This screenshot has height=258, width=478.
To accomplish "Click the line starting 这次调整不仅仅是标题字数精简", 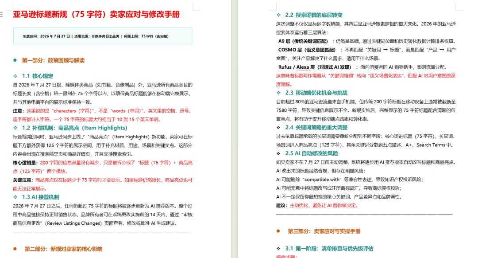I will click(x=366, y=24).
